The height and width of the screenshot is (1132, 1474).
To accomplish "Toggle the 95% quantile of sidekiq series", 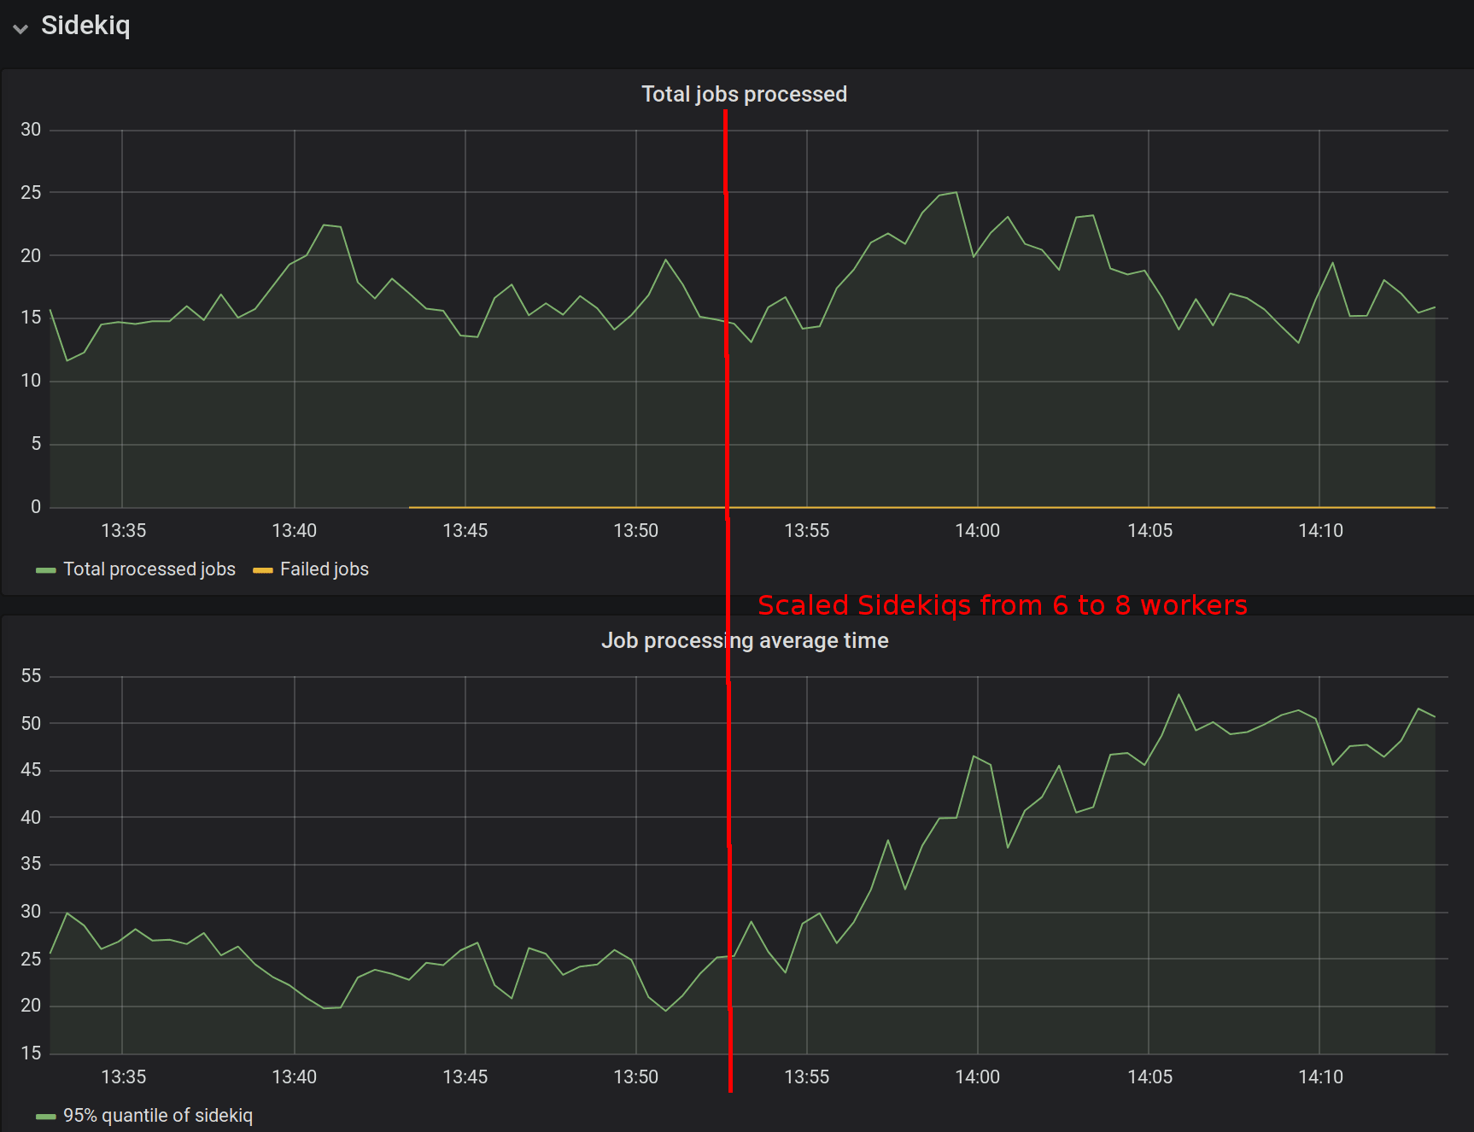I will click(158, 1115).
